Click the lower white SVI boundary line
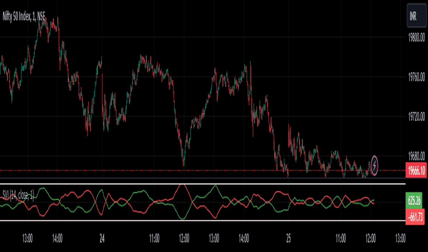Viewport: 428px width, 252px height. (203, 220)
